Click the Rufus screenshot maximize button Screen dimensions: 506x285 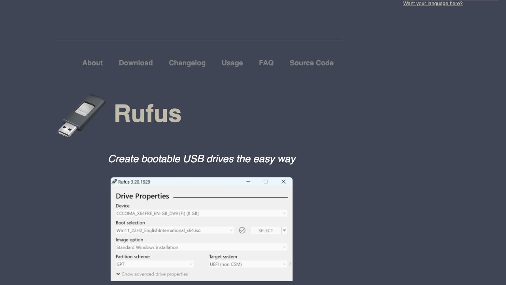pyautogui.click(x=266, y=182)
